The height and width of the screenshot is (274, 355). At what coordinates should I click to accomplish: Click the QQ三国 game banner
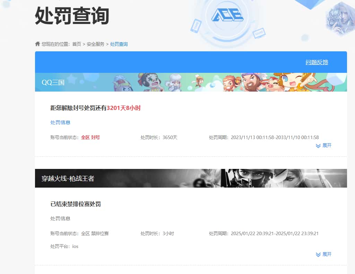click(191, 82)
